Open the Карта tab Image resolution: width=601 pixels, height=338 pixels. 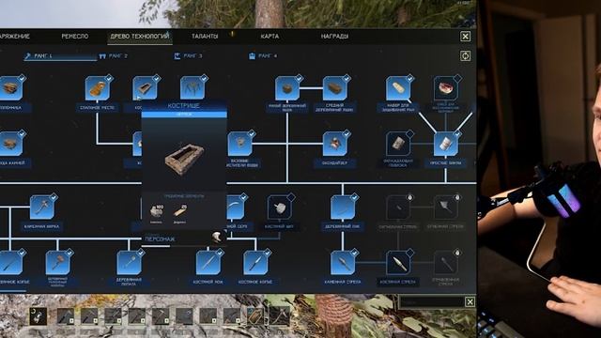pos(270,36)
